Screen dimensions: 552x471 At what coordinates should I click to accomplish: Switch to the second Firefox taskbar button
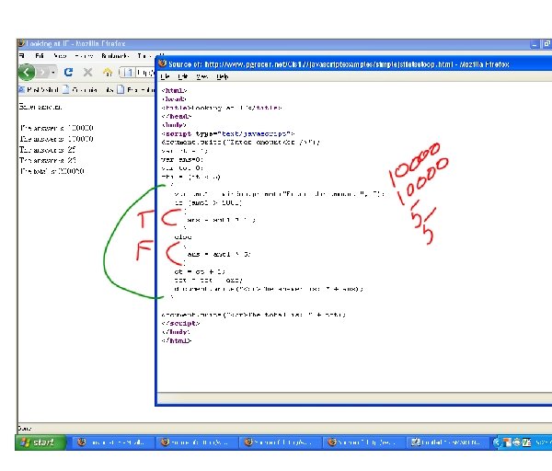point(198,442)
